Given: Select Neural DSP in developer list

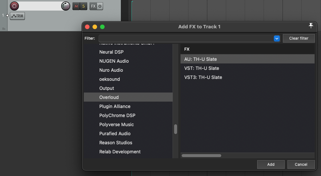Looking at the screenshot, I should click(x=128, y=52).
